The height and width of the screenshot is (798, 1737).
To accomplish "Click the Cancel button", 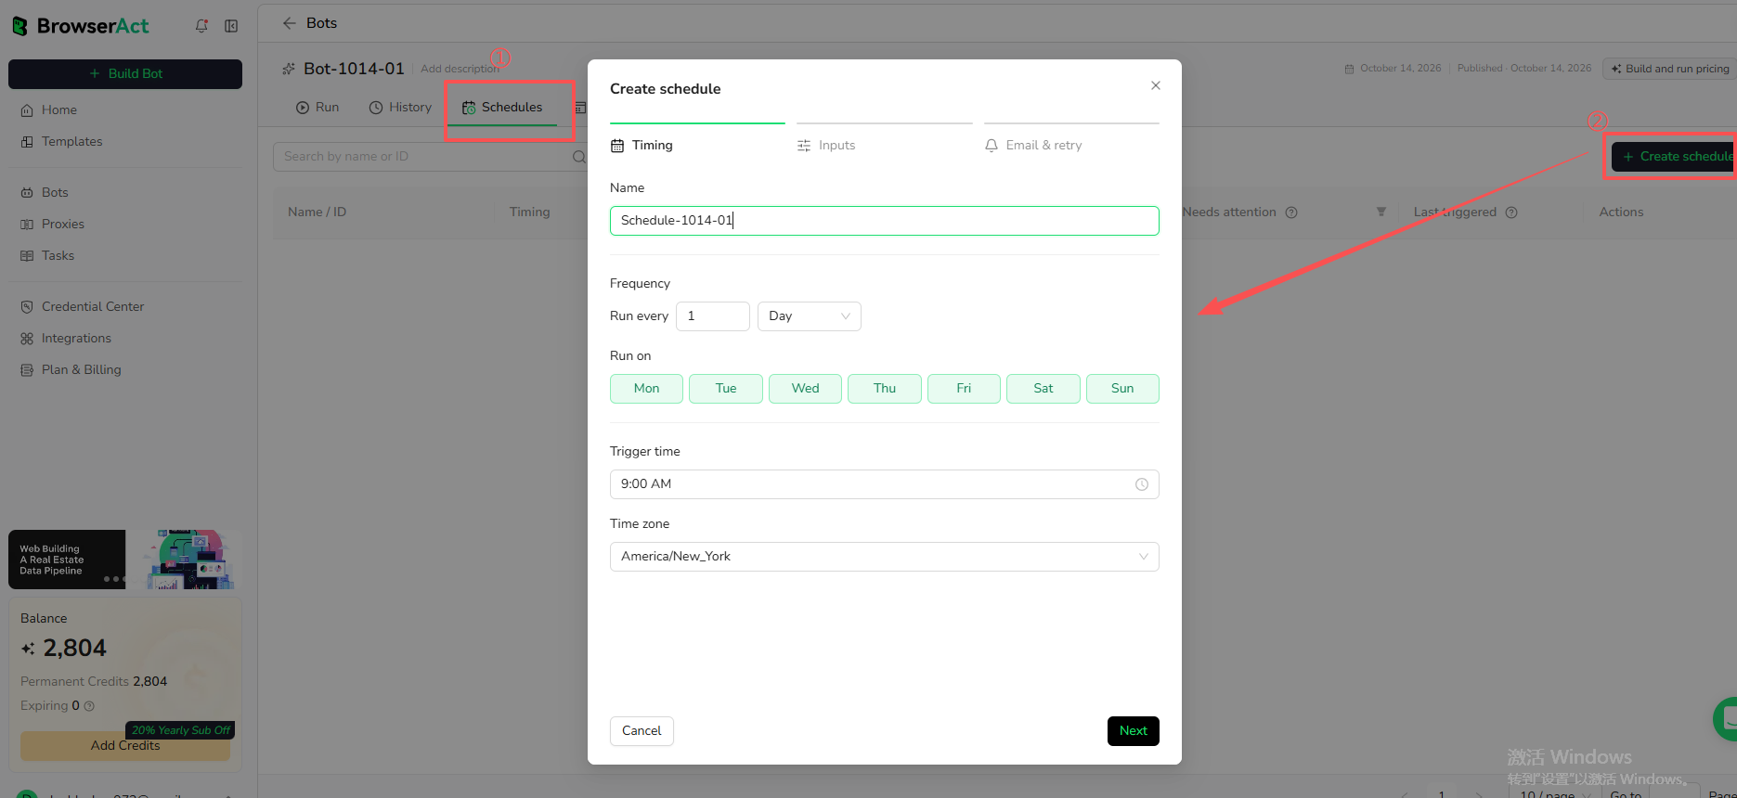I will (642, 731).
